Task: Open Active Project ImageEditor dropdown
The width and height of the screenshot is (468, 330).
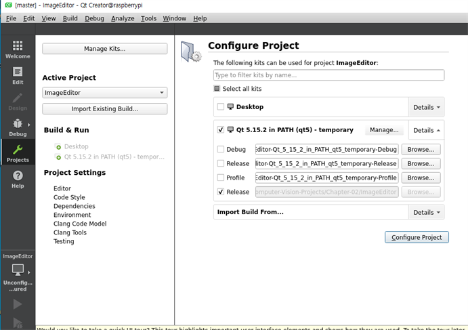Action: pos(105,93)
